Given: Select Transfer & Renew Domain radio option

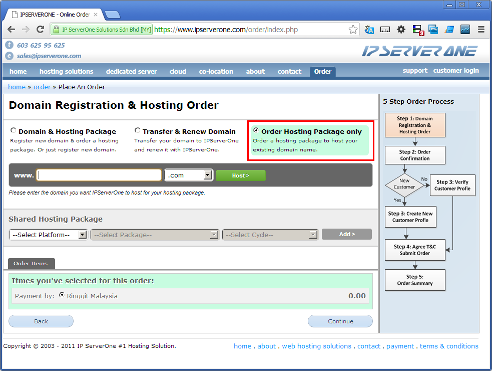Looking at the screenshot, I should (137, 130).
